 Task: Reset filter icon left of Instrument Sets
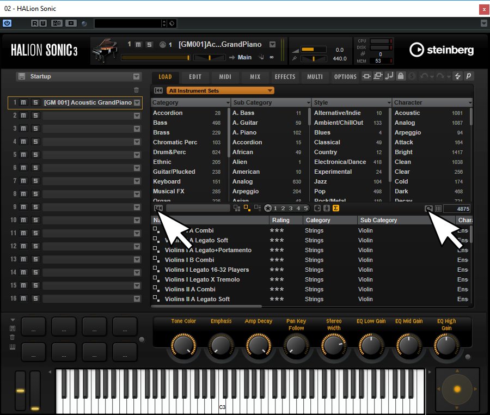pyautogui.click(x=158, y=90)
